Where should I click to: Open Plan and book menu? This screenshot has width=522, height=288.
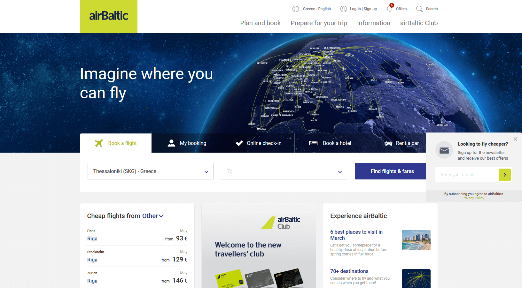[261, 23]
